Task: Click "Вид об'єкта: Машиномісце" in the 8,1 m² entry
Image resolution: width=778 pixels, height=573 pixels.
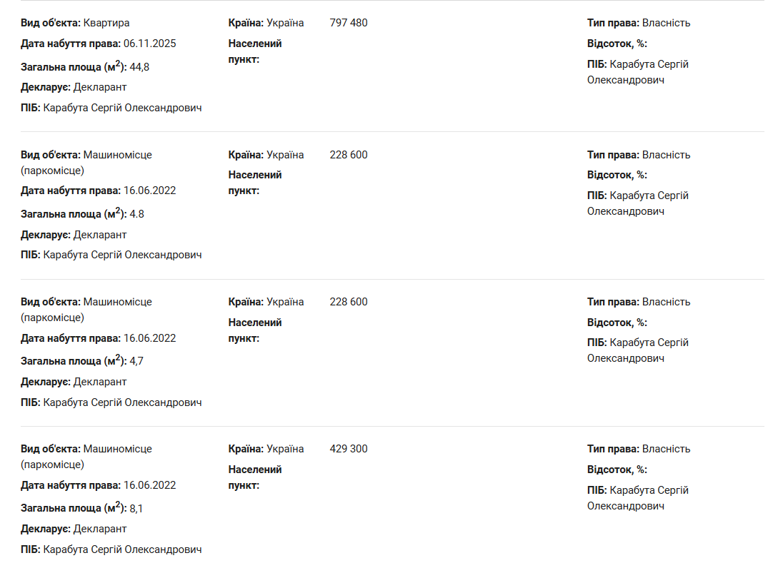Action: [86, 449]
